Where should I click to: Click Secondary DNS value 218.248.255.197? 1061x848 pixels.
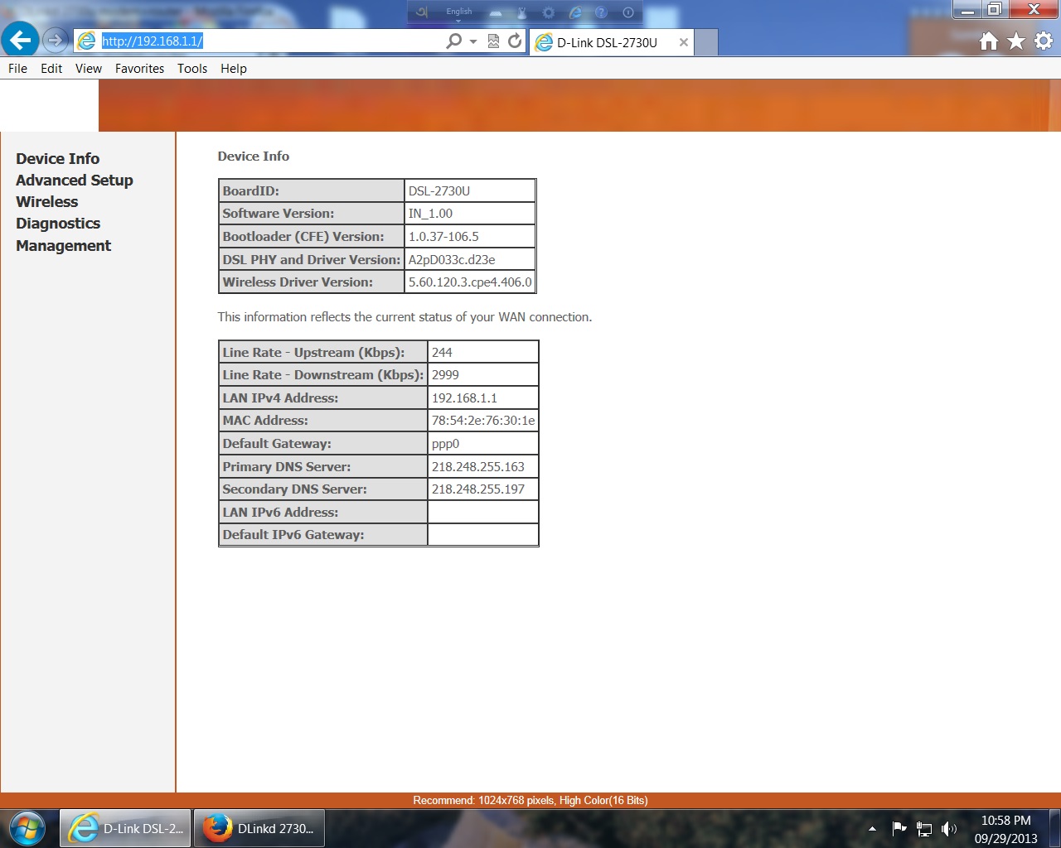(x=478, y=489)
